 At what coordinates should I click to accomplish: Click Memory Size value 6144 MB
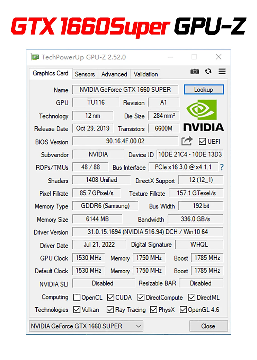pyautogui.click(x=97, y=219)
